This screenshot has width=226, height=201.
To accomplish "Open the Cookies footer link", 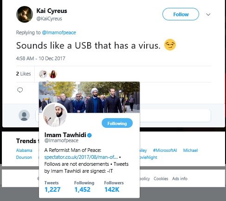I will click(x=161, y=179).
